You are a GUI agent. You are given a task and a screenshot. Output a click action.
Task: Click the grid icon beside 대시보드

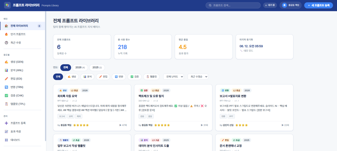(x=7, y=140)
